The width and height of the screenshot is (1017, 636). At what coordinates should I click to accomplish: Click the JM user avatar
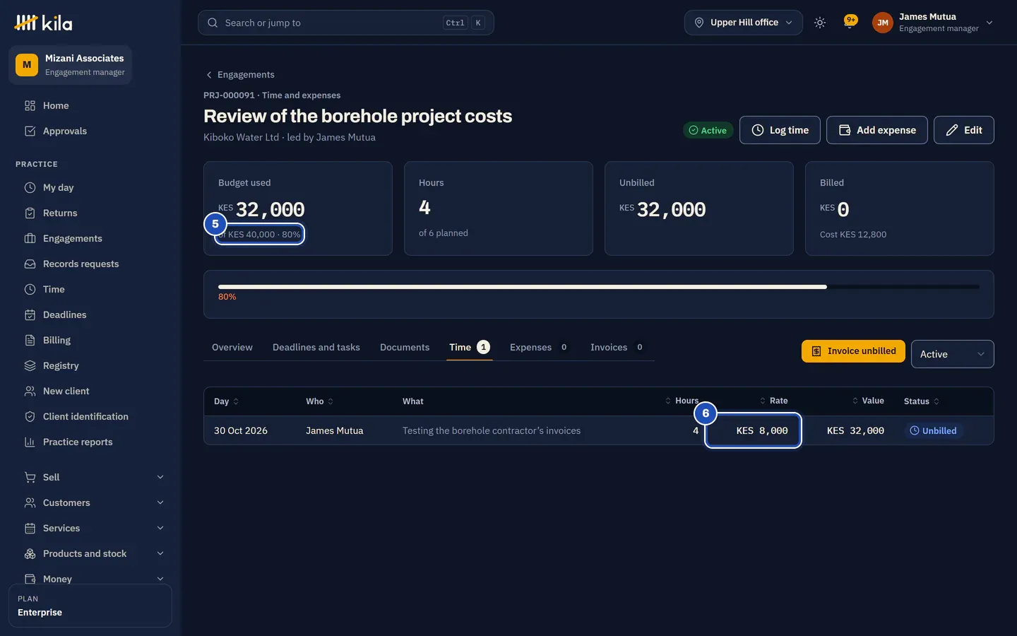883,23
